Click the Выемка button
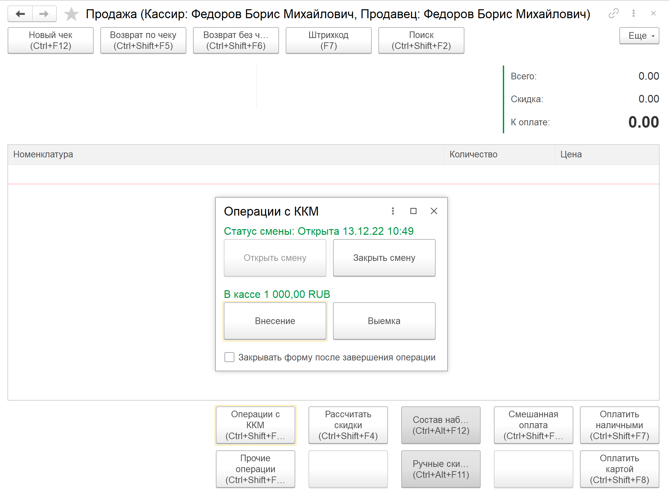The image size is (669, 494). click(x=384, y=321)
